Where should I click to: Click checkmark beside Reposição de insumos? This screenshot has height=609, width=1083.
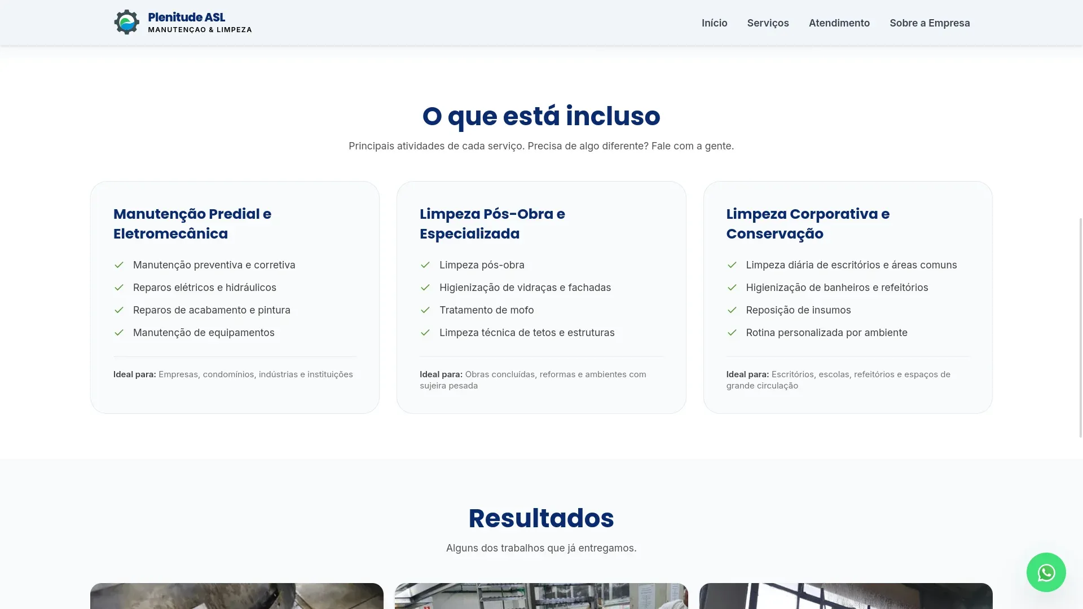(x=732, y=310)
